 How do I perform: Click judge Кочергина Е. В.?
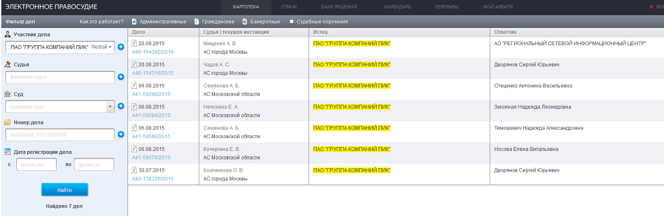pyautogui.click(x=222, y=149)
